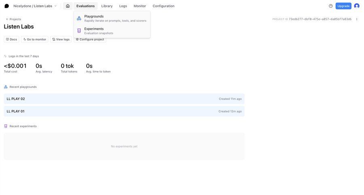Click the 0 tok total tokens value
Image resolution: width=364 pixels, height=195 pixels.
pyautogui.click(x=67, y=66)
